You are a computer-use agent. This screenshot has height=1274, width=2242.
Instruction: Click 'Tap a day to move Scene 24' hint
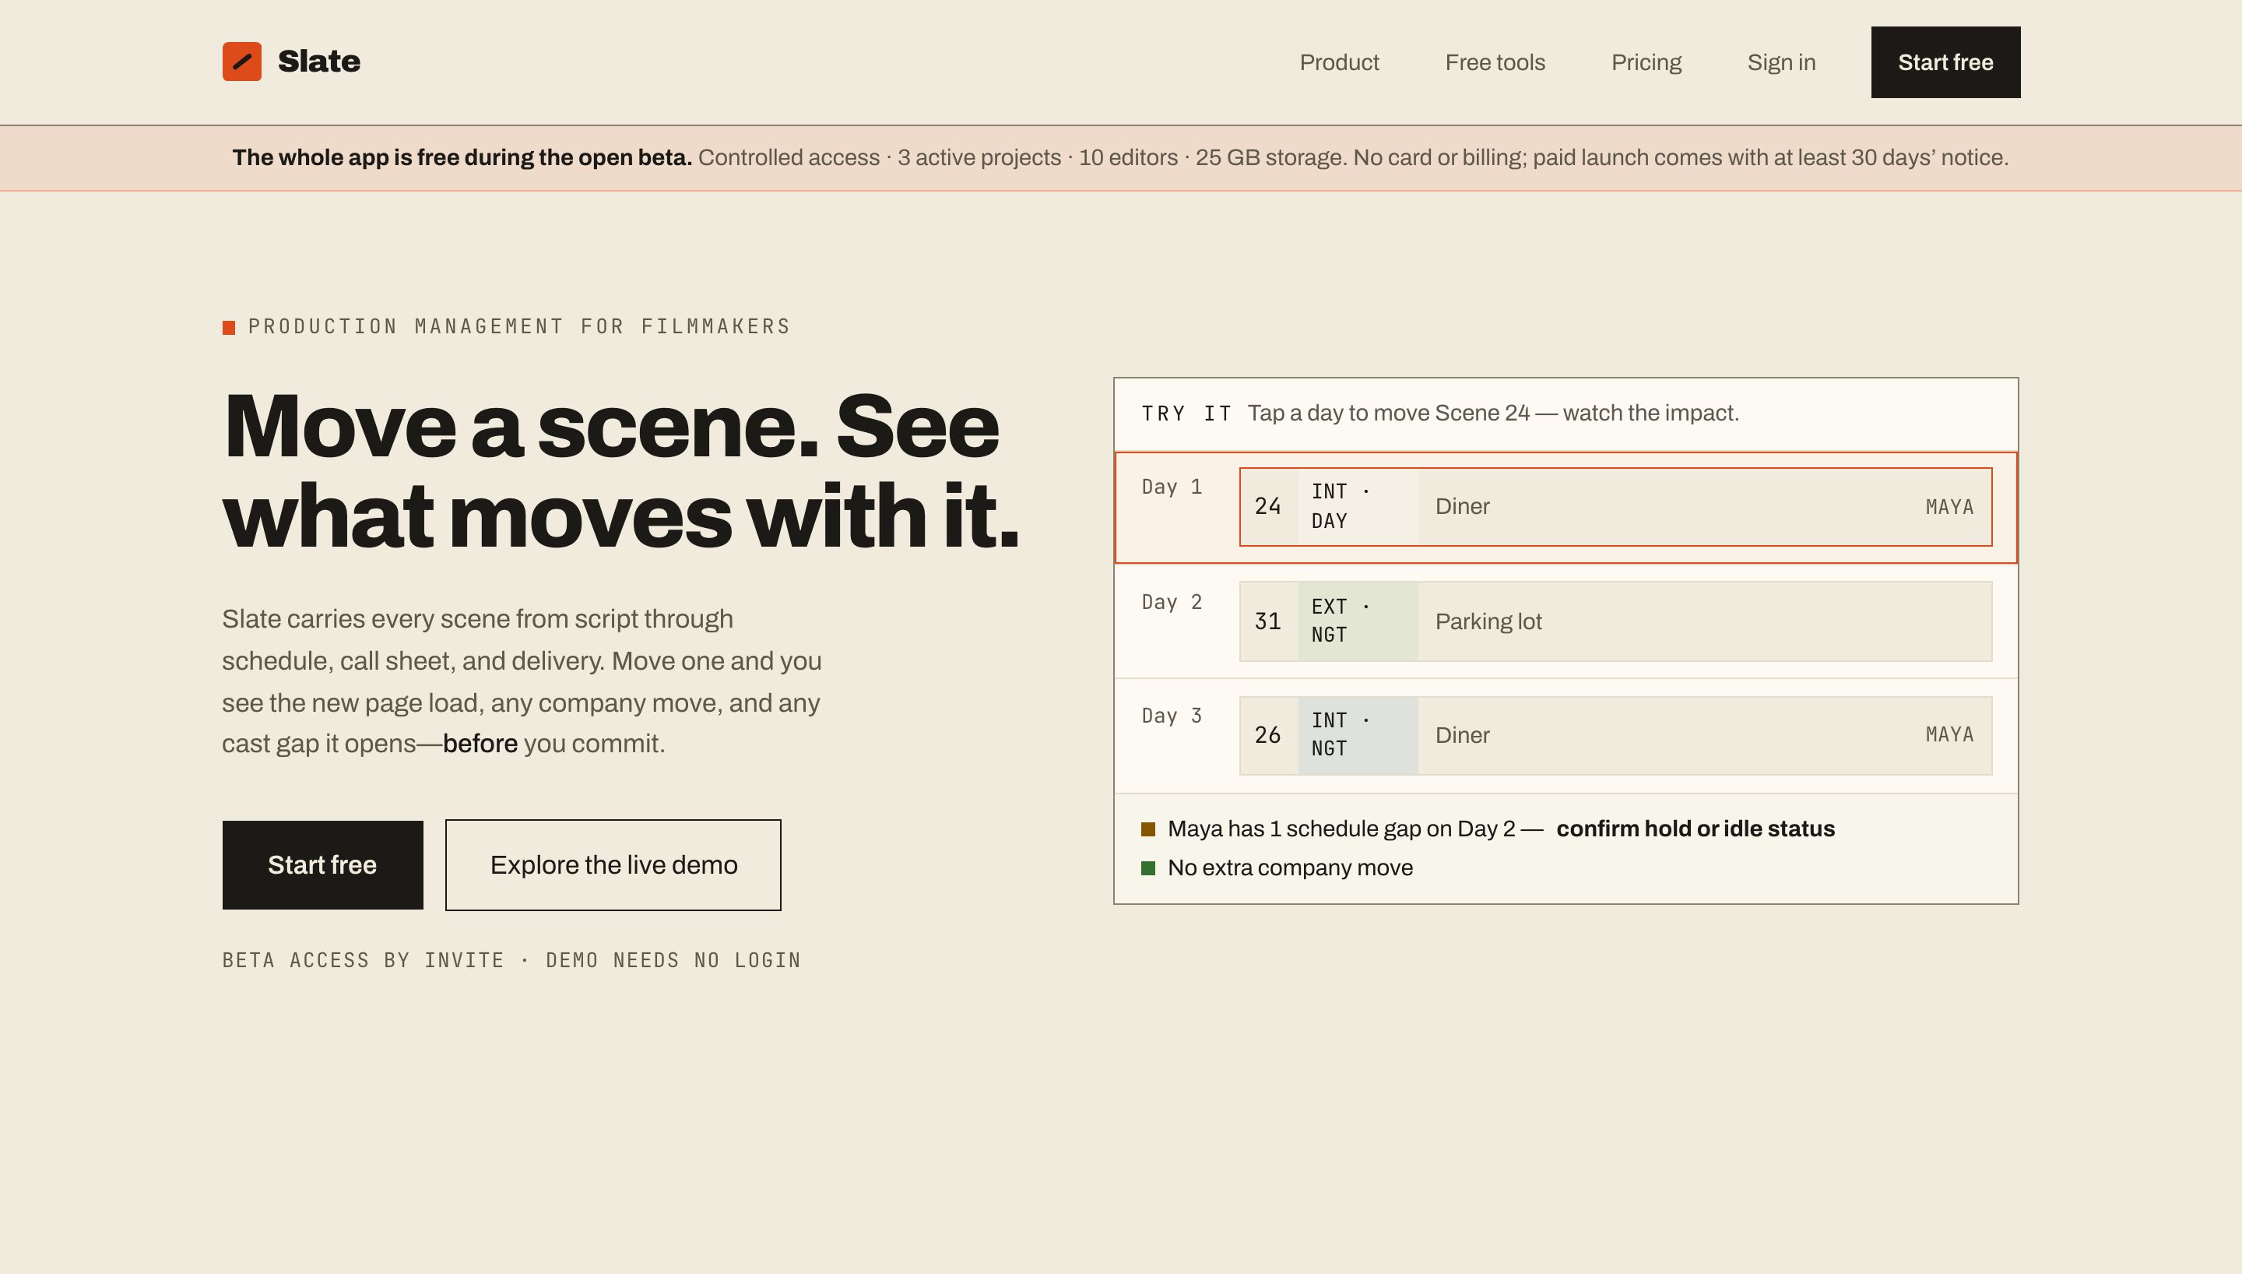(x=1492, y=413)
